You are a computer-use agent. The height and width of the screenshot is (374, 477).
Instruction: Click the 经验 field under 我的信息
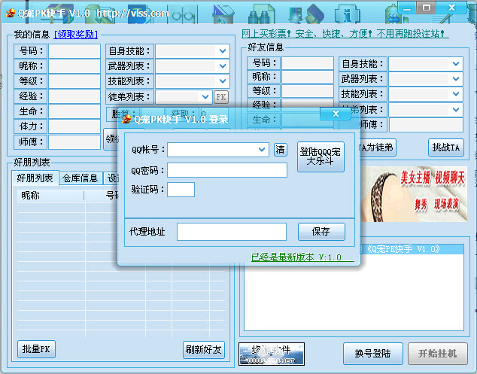[x=74, y=96]
